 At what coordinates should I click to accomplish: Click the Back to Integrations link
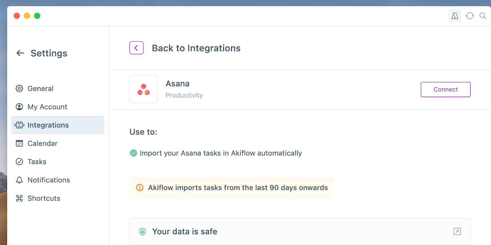pyautogui.click(x=196, y=48)
